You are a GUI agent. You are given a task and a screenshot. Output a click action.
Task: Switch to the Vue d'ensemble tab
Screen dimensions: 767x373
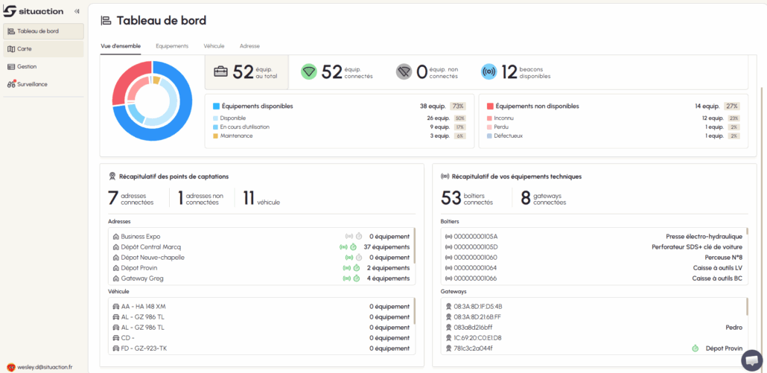click(x=121, y=46)
